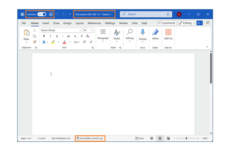Click the microphone icon in Search
This screenshot has width=229, height=153.
[168, 14]
